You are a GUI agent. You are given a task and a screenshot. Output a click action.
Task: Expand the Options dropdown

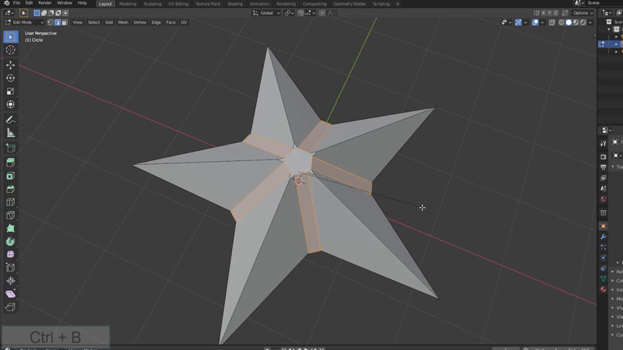coord(583,13)
